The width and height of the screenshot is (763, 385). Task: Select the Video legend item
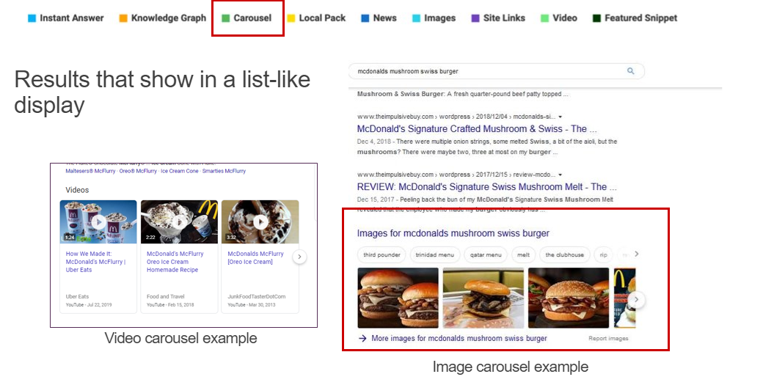(559, 18)
